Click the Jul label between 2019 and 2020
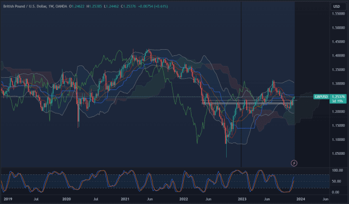 (36, 199)
